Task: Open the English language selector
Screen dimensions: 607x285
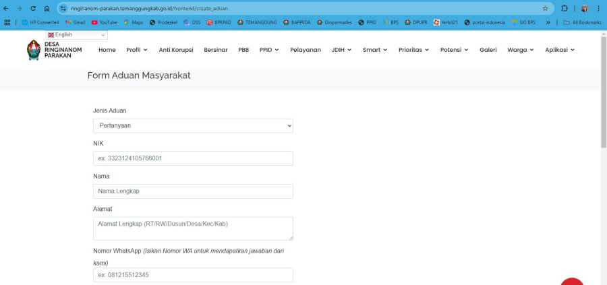Action: click(77, 34)
